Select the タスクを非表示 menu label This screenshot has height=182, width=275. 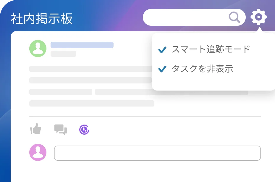pos(202,69)
